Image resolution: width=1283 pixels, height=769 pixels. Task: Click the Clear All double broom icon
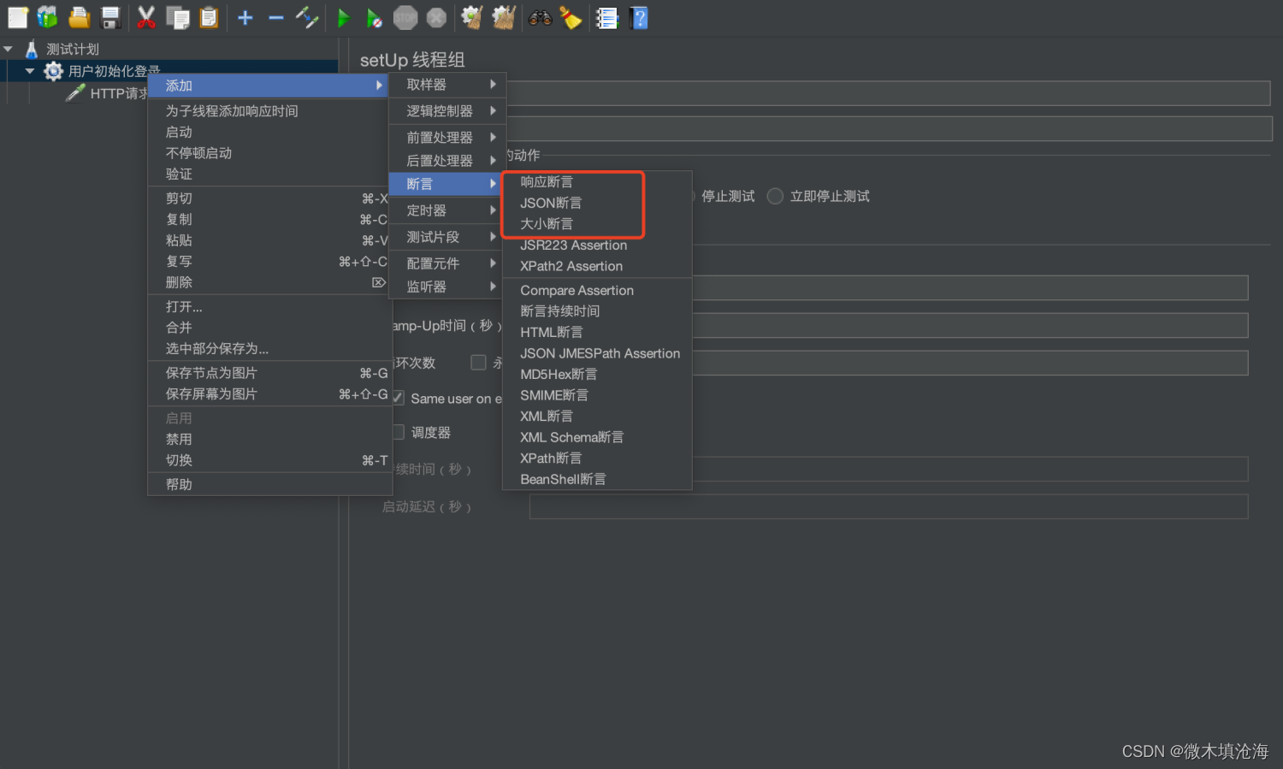[x=504, y=17]
